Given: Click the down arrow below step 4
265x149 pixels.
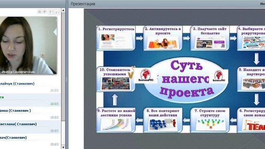Looking at the screenshot, I should pyautogui.click(x=257, y=59).
